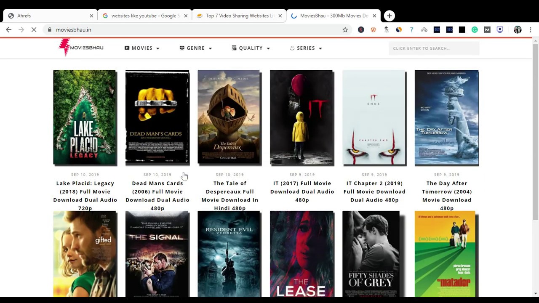The width and height of the screenshot is (539, 303).
Task: Stop loading the page with X button
Action: point(35,29)
